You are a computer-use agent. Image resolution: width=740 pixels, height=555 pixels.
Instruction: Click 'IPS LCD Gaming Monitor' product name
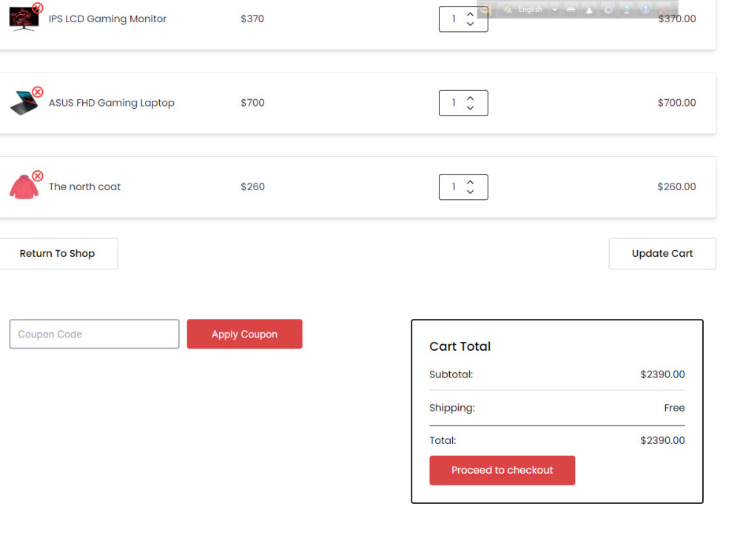click(x=107, y=19)
